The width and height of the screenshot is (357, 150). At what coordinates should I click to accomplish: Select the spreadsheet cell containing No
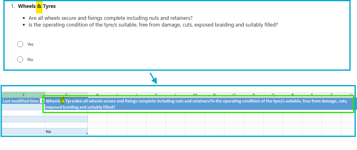66,131
